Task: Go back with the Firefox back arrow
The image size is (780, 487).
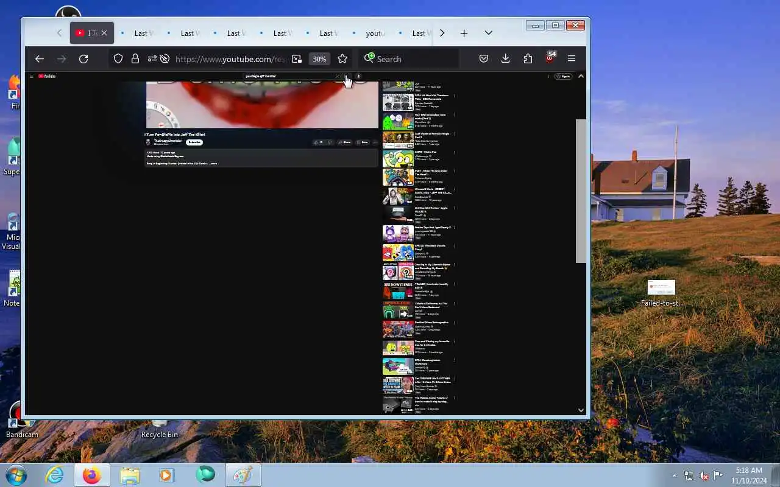Action: pyautogui.click(x=40, y=58)
